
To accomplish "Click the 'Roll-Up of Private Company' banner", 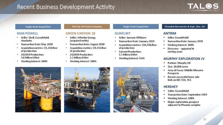I will (x=87, y=26).
